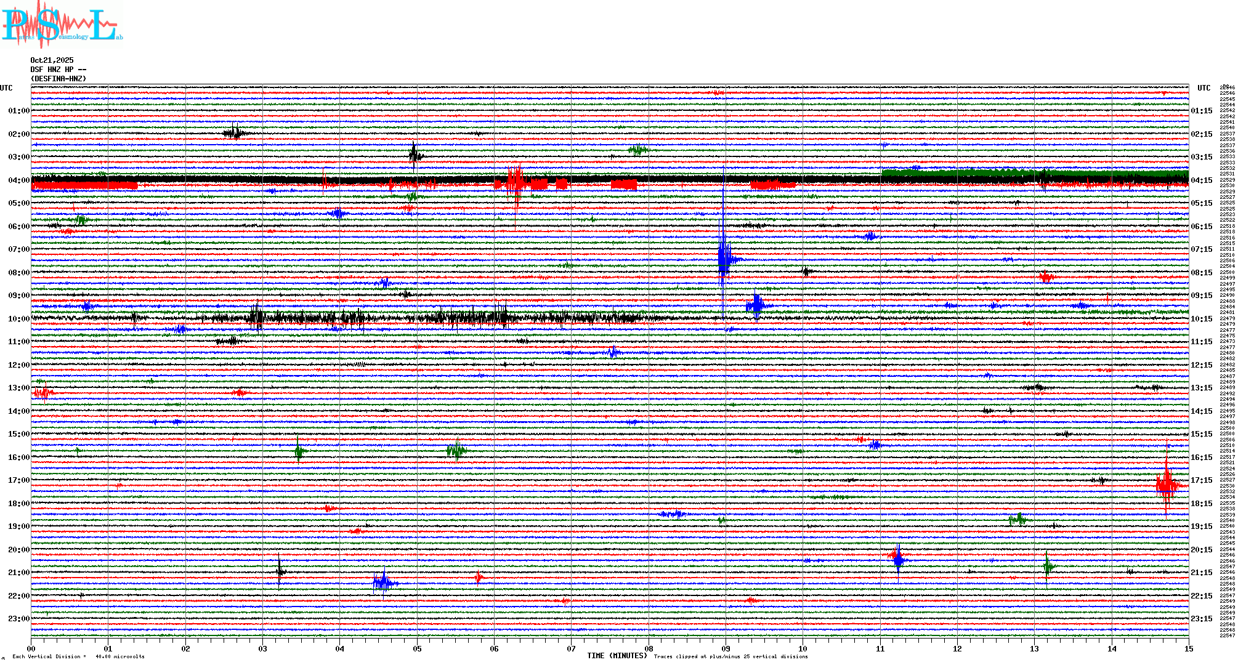Click the TIME (MINUTES) axis title

point(617,656)
